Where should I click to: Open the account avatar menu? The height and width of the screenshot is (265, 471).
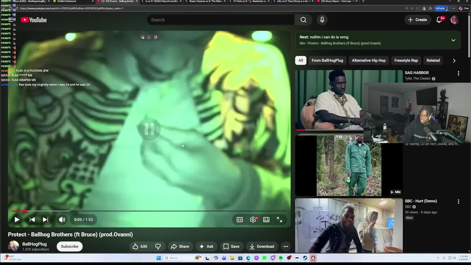[454, 20]
